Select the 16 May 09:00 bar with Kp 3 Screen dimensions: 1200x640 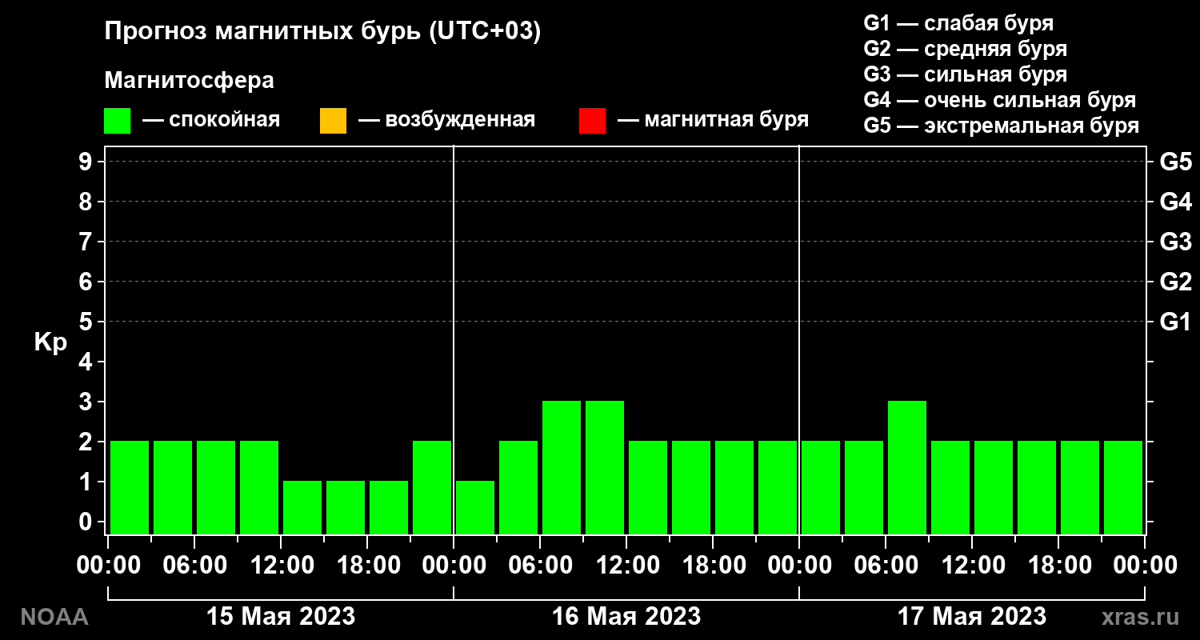(x=605, y=467)
